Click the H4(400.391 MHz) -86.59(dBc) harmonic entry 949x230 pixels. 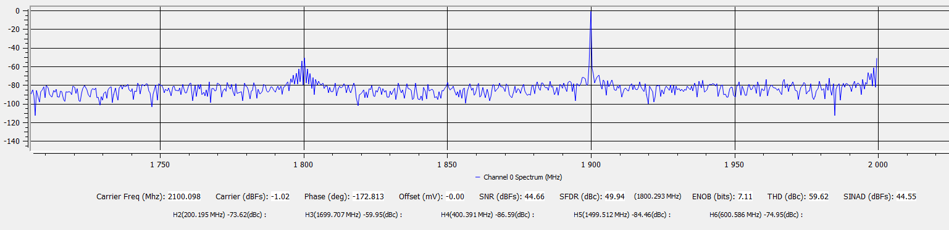pyautogui.click(x=488, y=215)
